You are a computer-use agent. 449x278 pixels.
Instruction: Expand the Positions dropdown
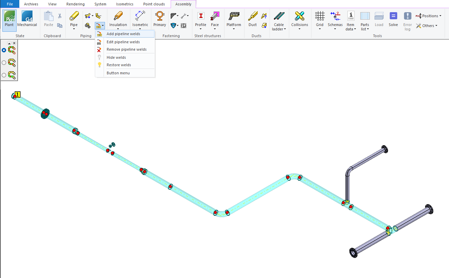coord(429,16)
